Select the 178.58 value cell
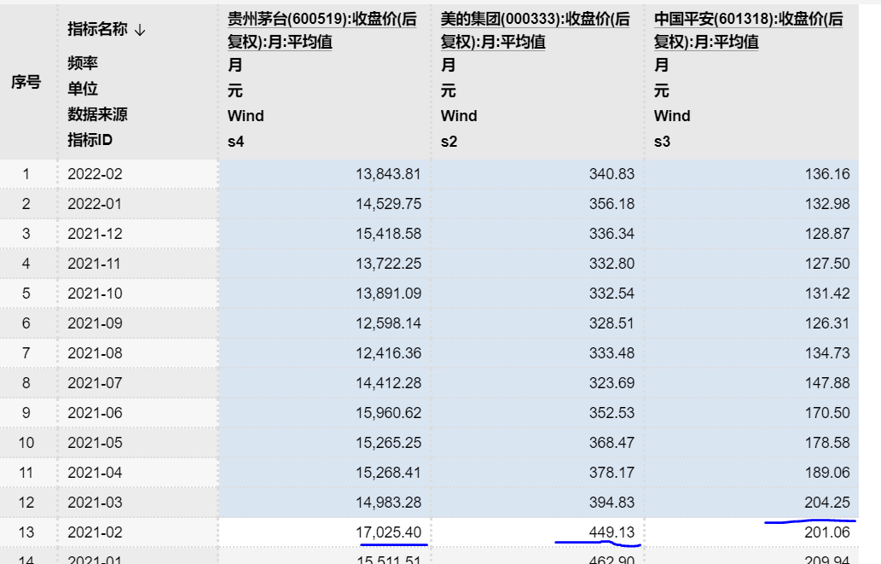 [826, 443]
